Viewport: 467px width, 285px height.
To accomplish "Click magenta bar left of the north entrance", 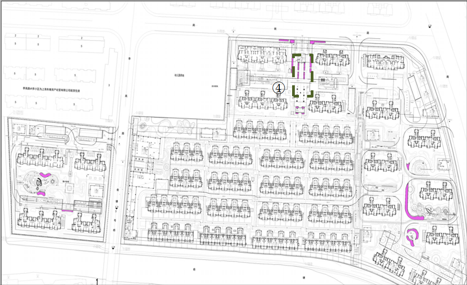I will 283,41.
